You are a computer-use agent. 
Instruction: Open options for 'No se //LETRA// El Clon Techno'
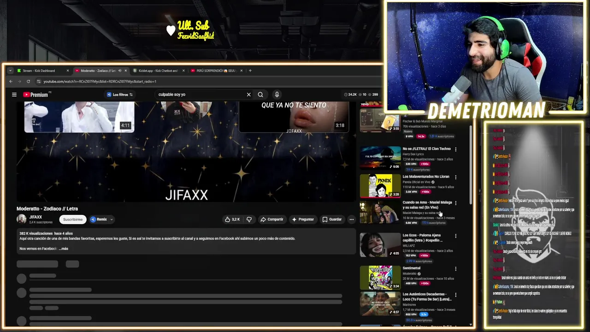[x=455, y=149]
